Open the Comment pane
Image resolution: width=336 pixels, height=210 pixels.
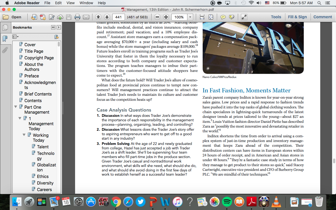[x=323, y=17]
